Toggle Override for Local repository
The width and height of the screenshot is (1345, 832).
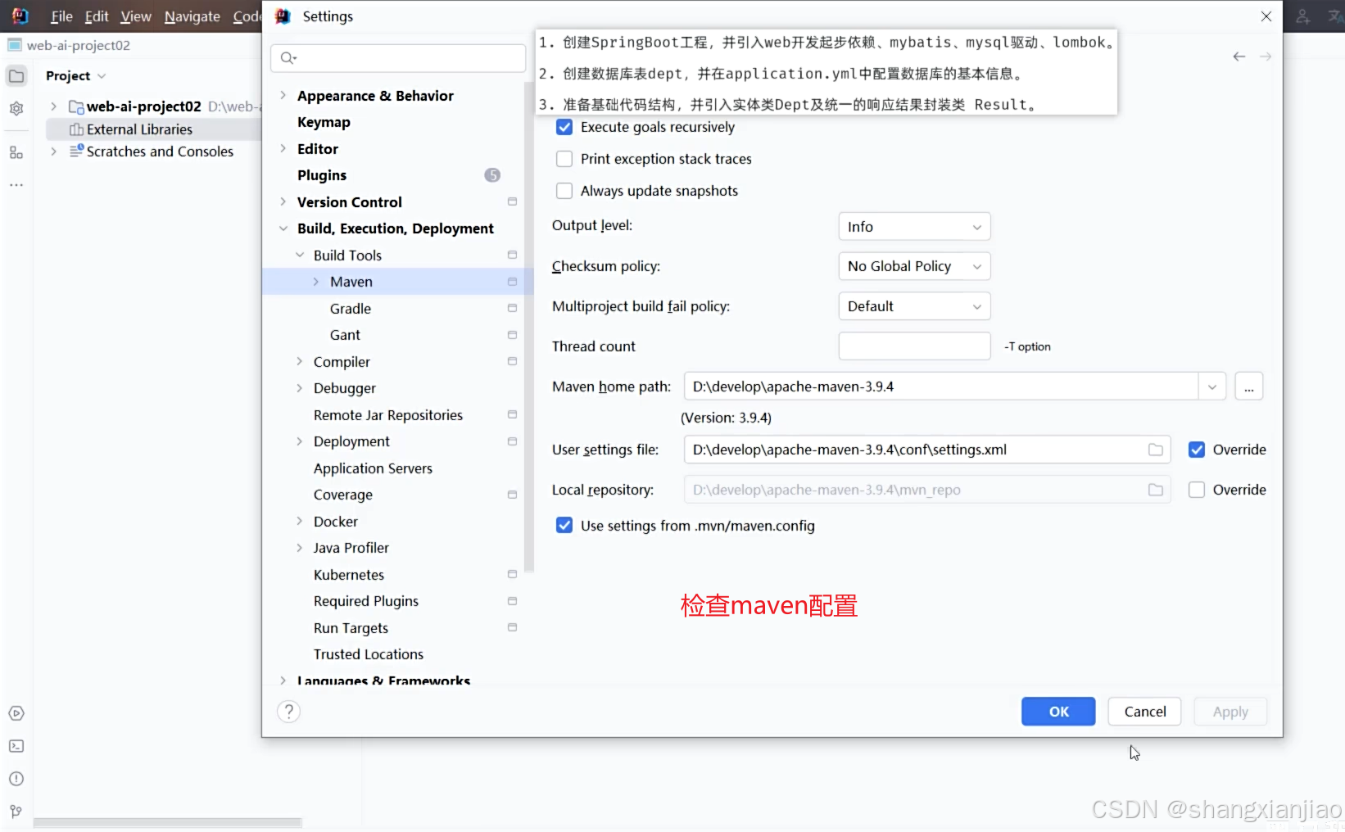click(x=1197, y=490)
